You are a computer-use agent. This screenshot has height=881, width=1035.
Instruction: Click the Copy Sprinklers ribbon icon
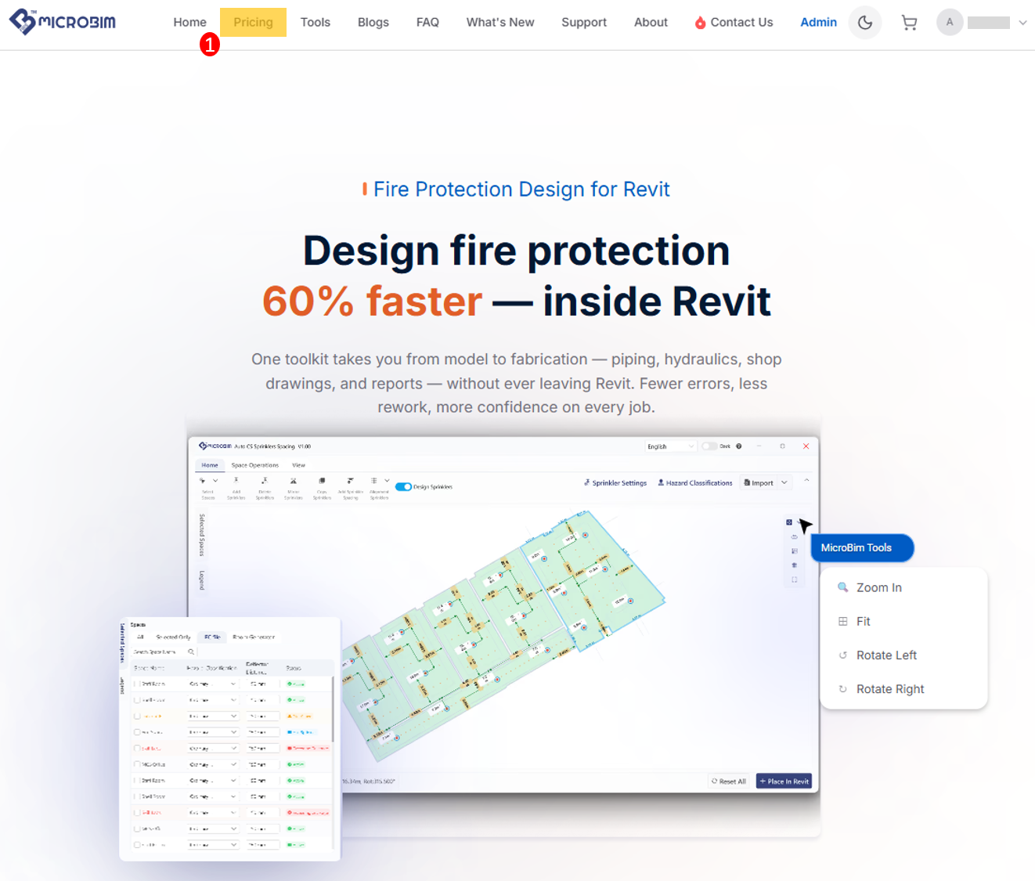tap(322, 481)
